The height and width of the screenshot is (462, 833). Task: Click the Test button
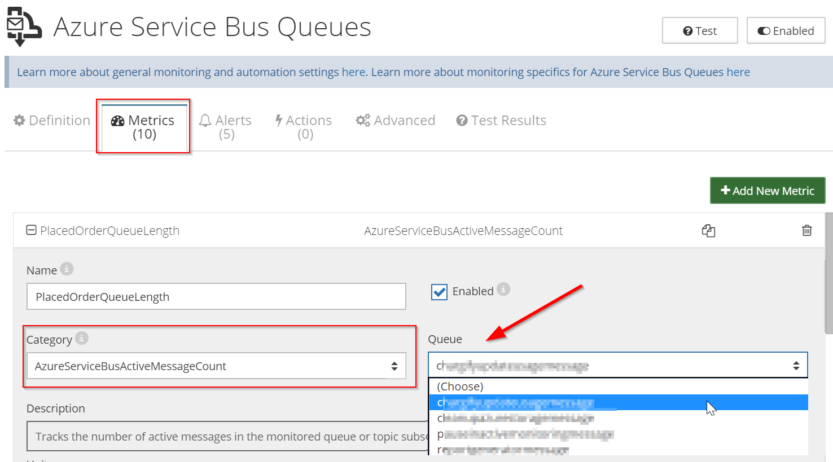[x=700, y=30]
